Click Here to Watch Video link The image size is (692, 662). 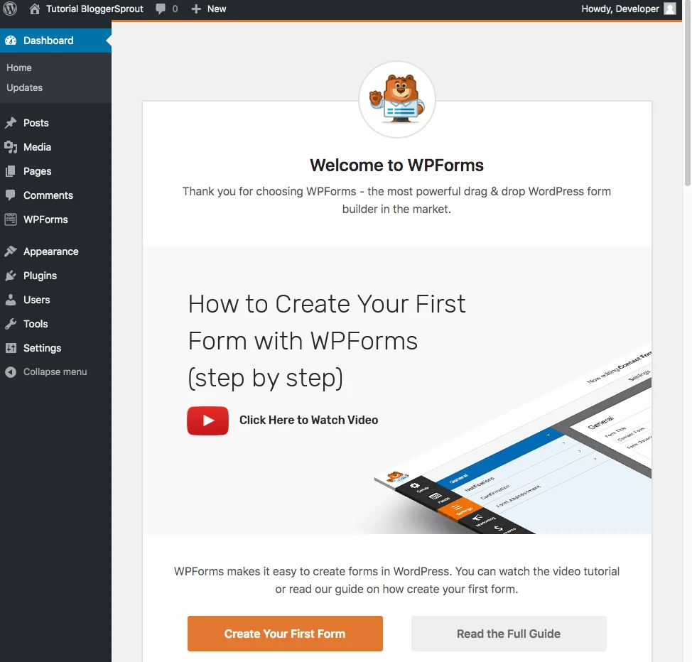[308, 420]
